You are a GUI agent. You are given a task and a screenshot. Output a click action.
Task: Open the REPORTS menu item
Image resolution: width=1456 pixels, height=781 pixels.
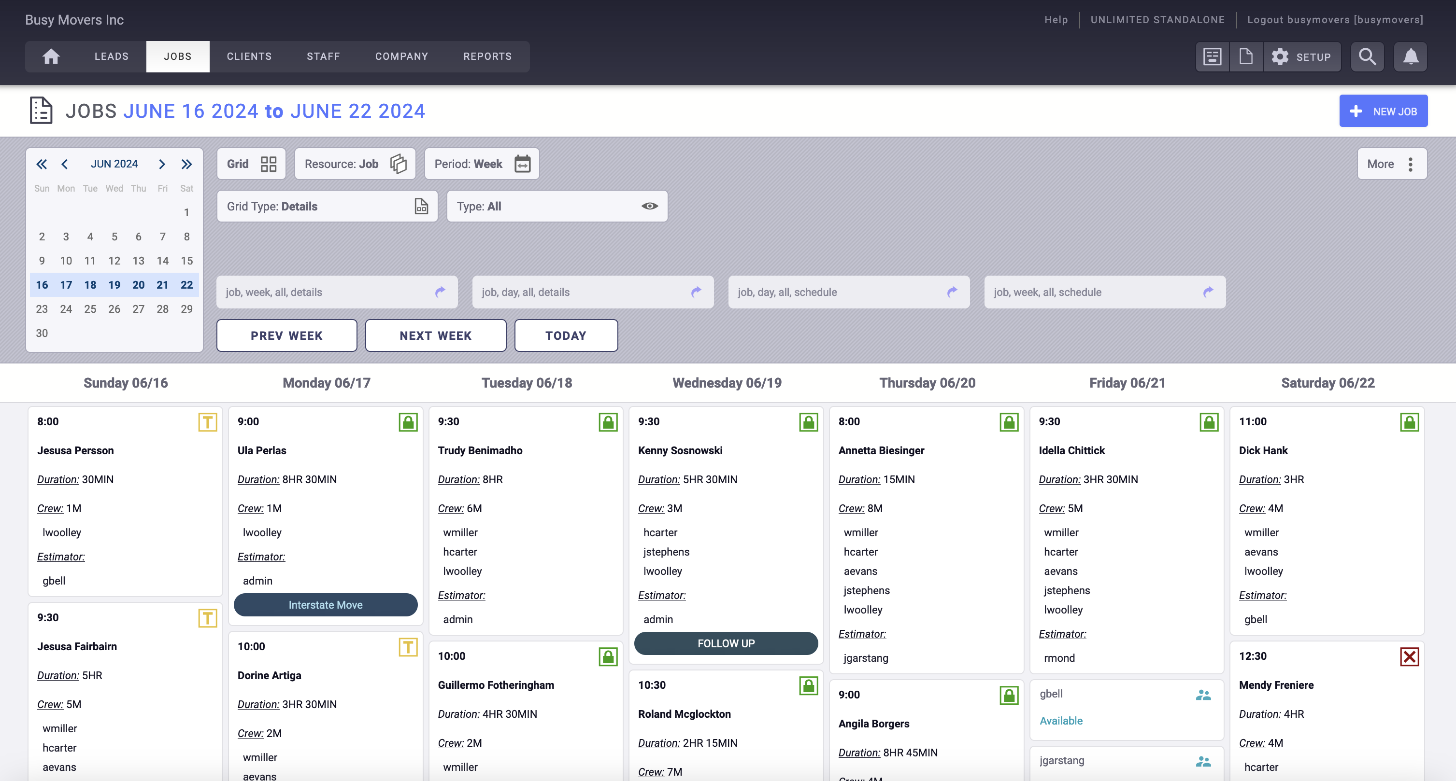pos(487,56)
